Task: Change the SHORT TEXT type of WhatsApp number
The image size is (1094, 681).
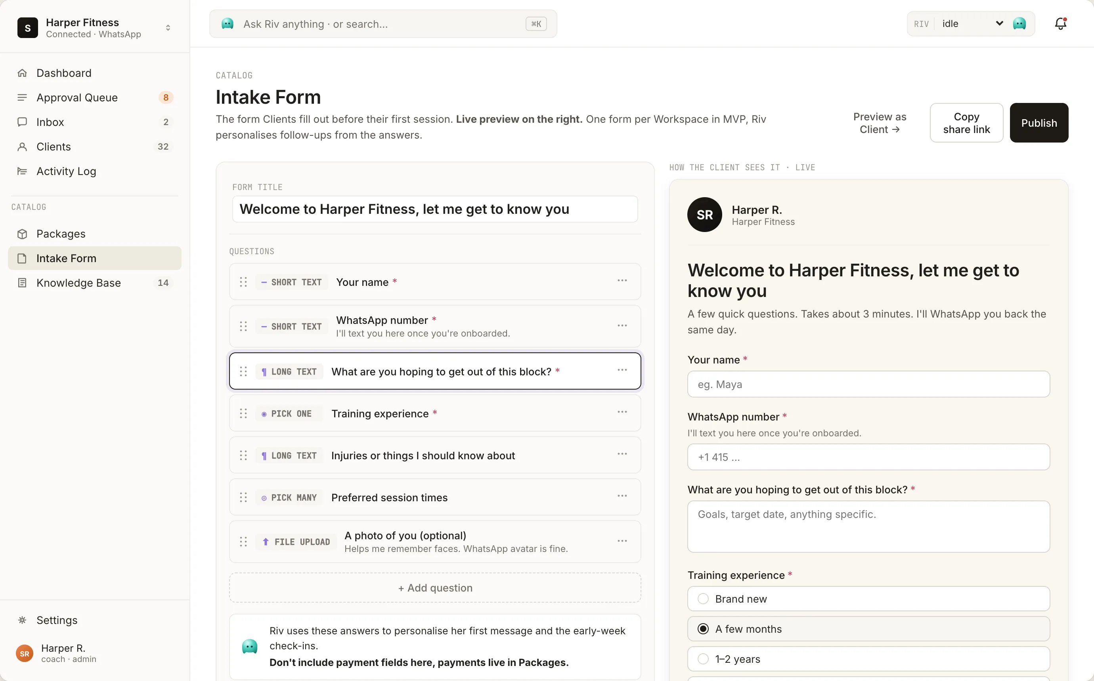Action: pos(292,327)
